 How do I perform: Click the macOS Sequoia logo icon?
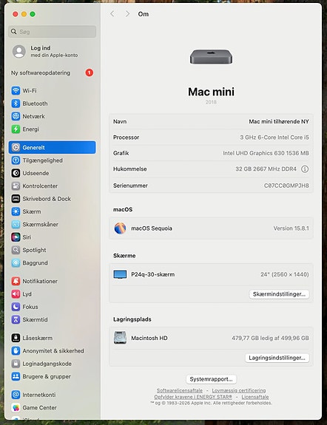click(x=120, y=228)
